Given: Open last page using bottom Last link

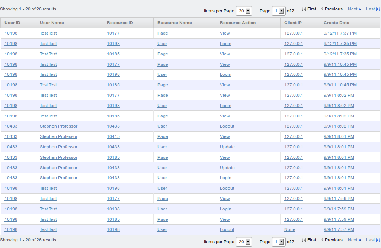Looking at the screenshot, I should [x=370, y=240].
